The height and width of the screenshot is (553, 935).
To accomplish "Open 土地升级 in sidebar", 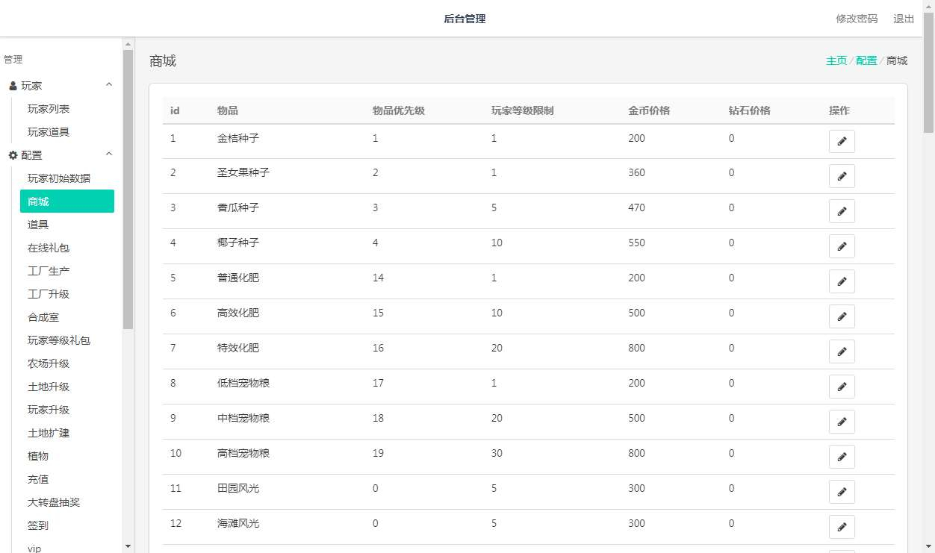I will click(x=49, y=387).
